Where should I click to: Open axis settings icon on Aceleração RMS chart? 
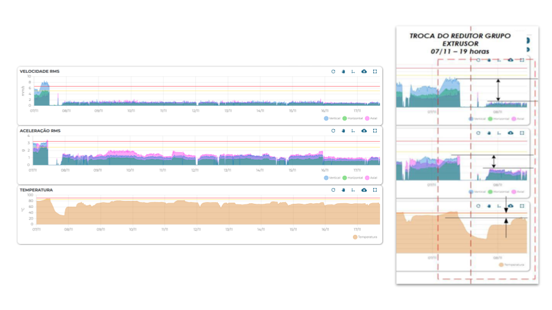click(x=353, y=131)
